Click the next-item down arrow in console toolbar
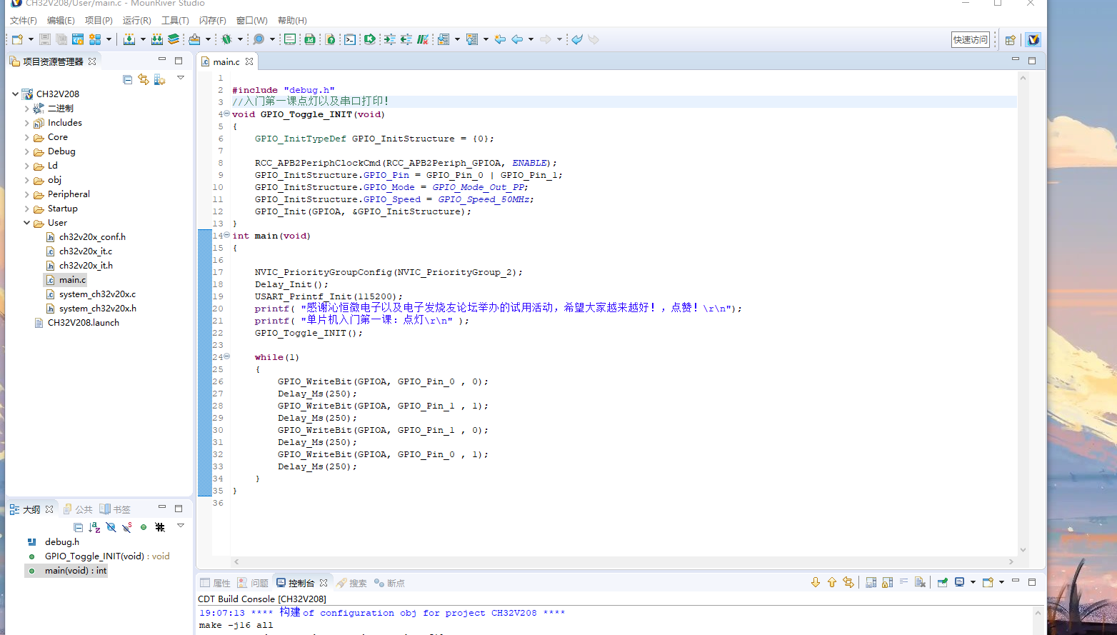Viewport: 1117px width, 635px height. (x=816, y=582)
